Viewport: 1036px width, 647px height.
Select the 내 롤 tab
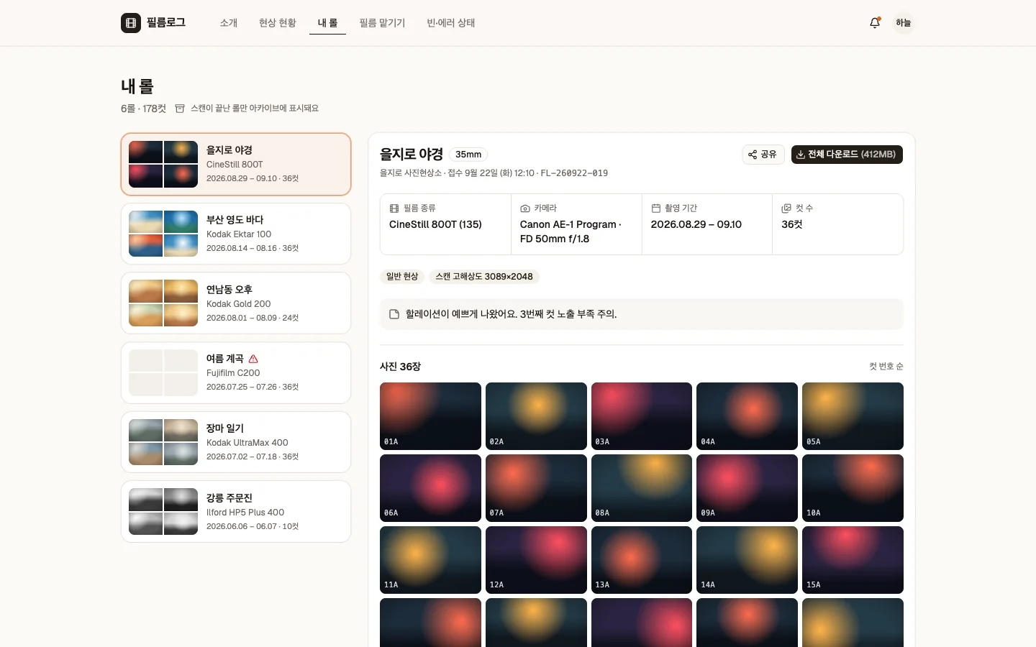pos(328,23)
